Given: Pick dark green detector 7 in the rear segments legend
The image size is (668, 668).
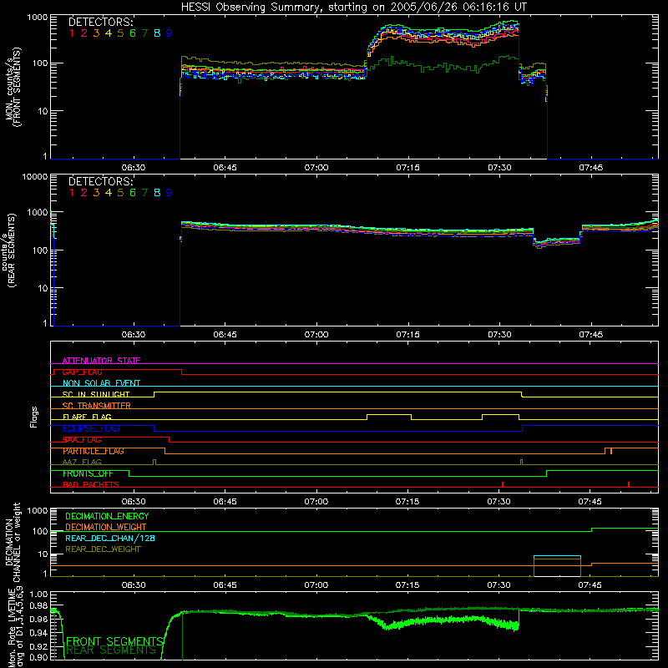Looking at the screenshot, I should 144,193.
